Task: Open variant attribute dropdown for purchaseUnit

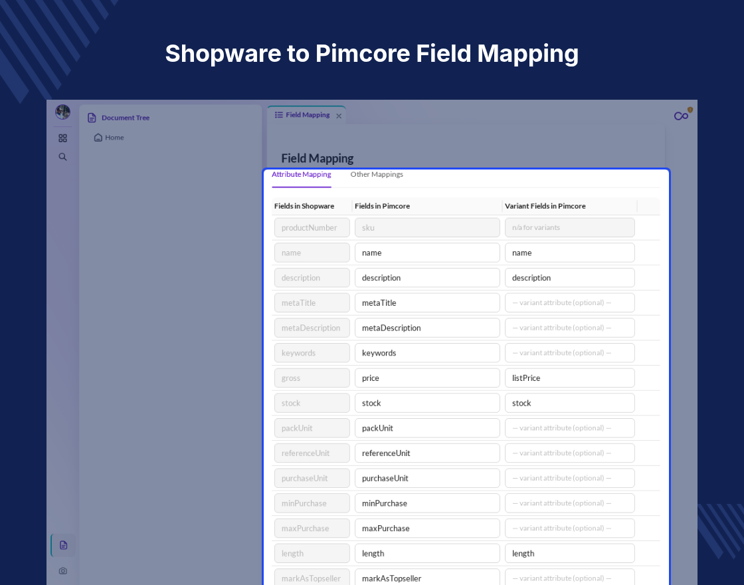Action: tap(569, 478)
